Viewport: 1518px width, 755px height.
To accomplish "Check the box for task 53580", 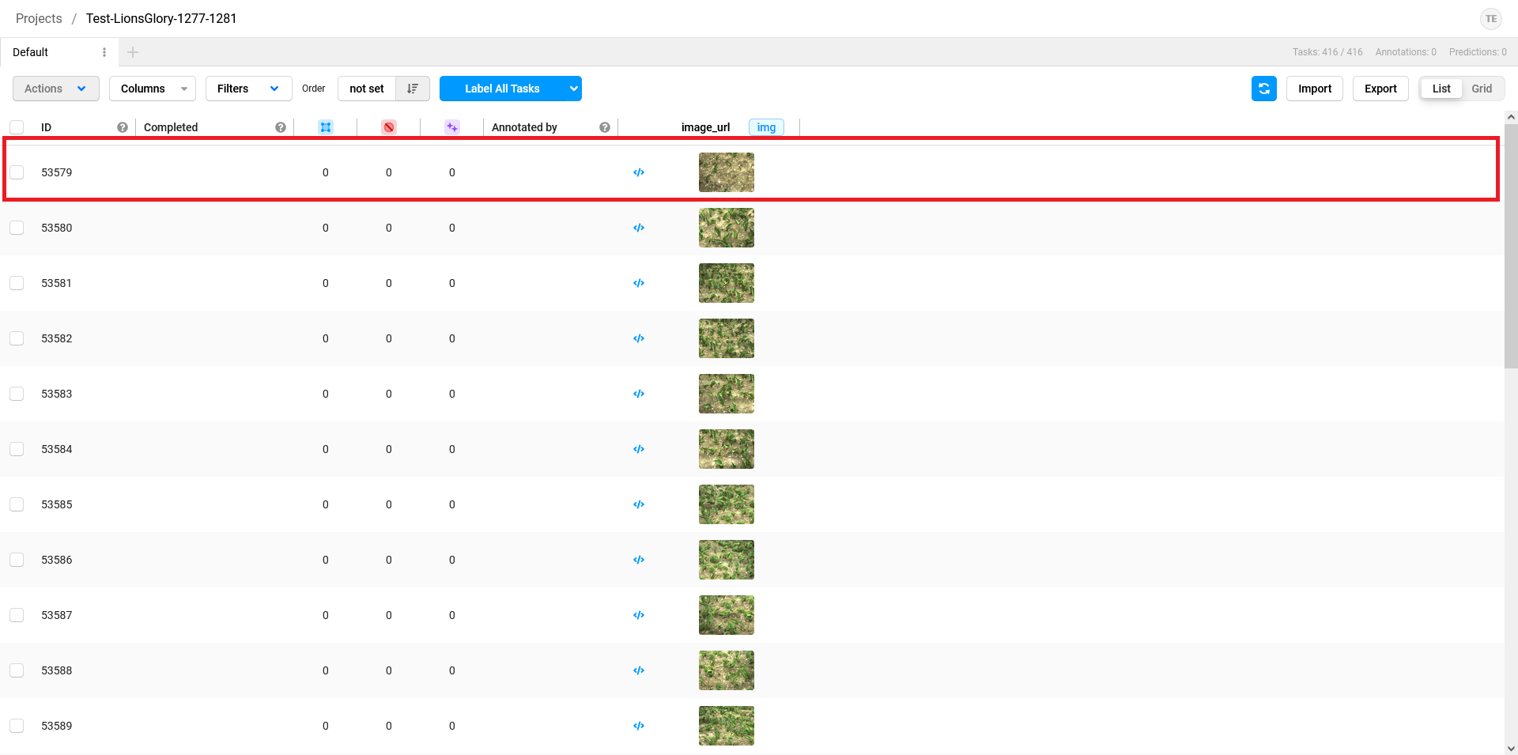I will tap(17, 228).
